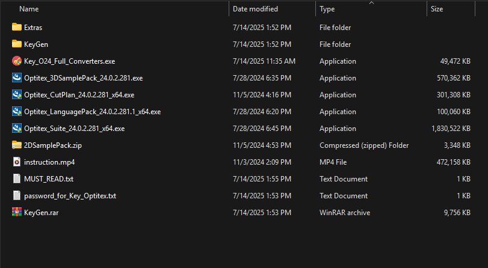Select the Optitex_LanguagePack installer icon
488x268 pixels.
point(16,111)
